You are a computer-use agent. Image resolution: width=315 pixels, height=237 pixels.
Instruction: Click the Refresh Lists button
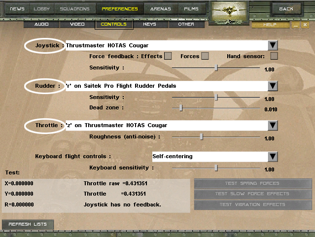click(x=28, y=224)
